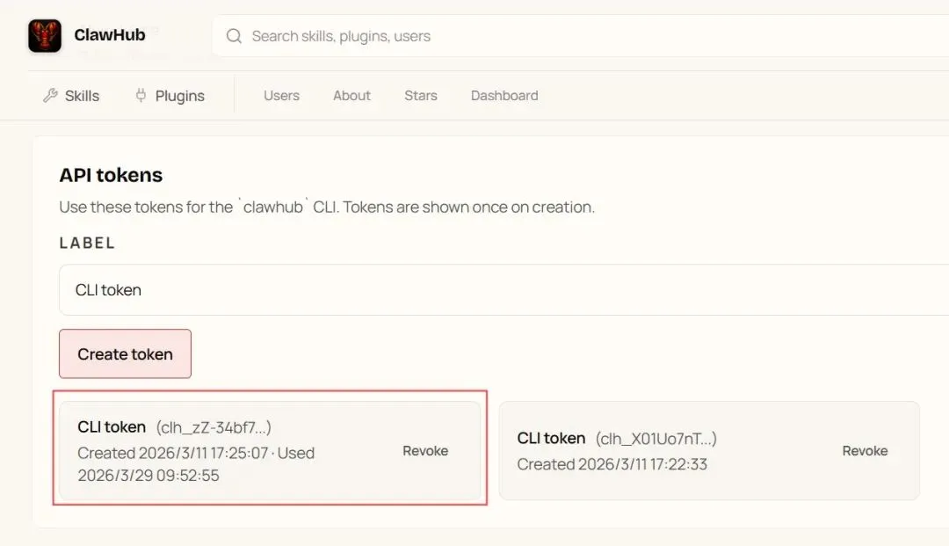Click the clh_zZ-34bf7 token prefix
The image size is (949, 546).
[214, 427]
